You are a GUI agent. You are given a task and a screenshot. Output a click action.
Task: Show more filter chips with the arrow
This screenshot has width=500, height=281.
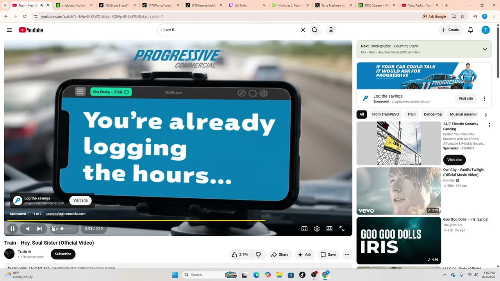point(486,115)
